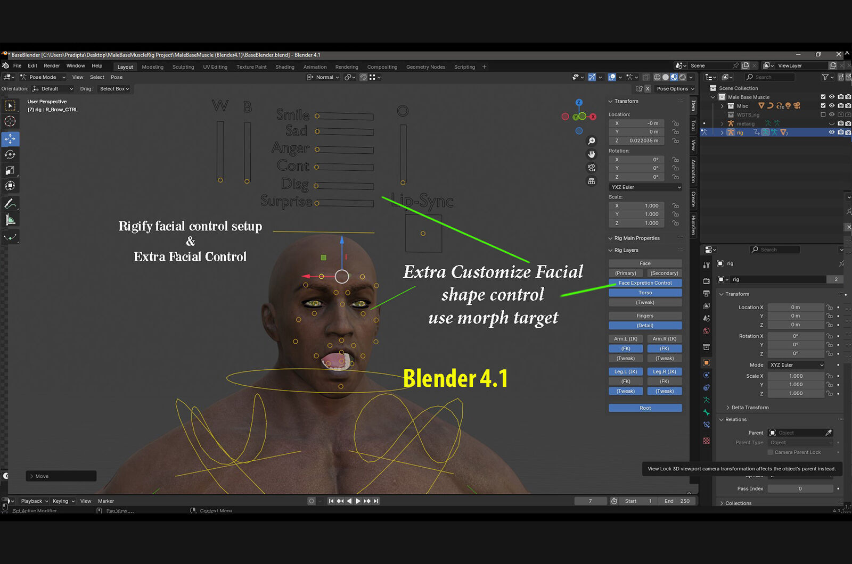Hide Male Base Muscle collection with eye icon
Image resolution: width=852 pixels, height=564 pixels.
832,97
